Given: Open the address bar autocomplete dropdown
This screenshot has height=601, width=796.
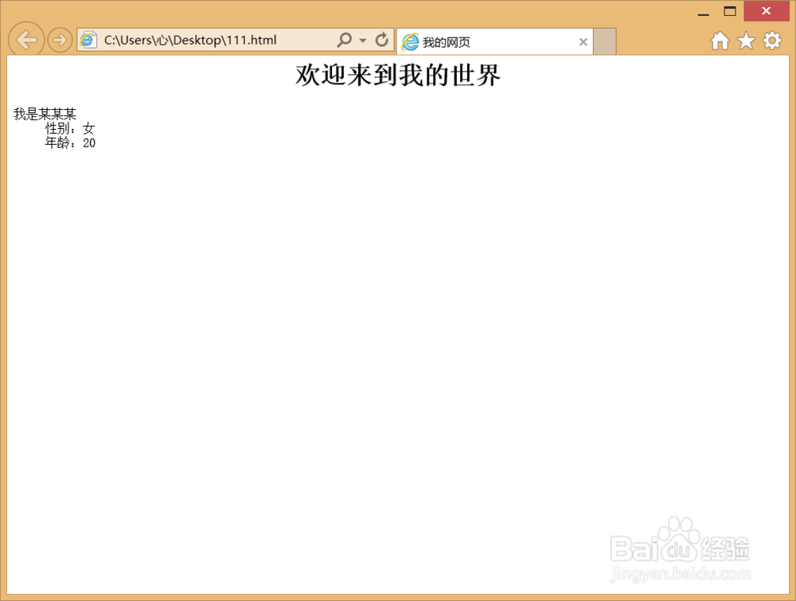Looking at the screenshot, I should click(x=362, y=40).
